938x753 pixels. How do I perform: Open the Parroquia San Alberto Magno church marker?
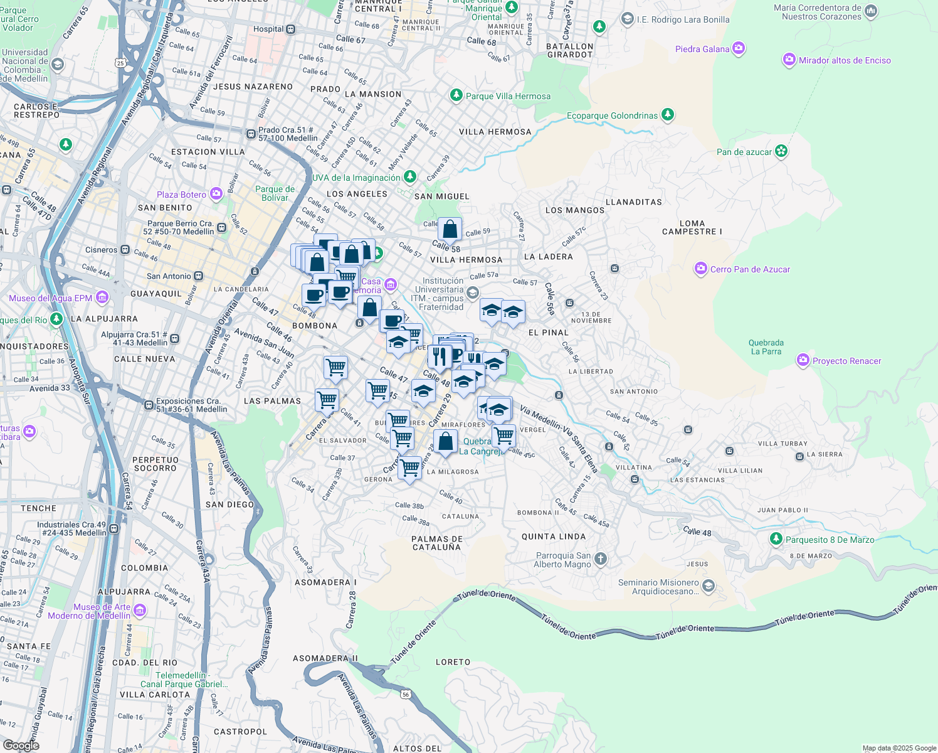pos(600,557)
